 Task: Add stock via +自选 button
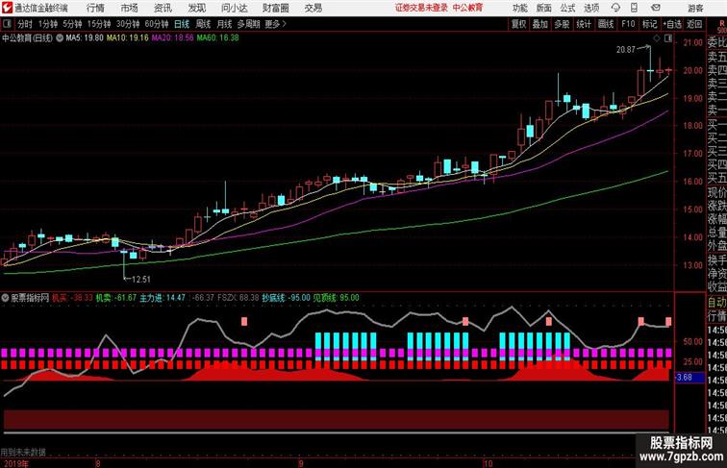pyautogui.click(x=672, y=24)
